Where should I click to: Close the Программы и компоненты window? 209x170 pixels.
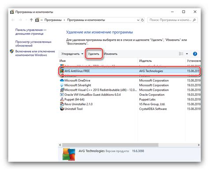(x=195, y=12)
